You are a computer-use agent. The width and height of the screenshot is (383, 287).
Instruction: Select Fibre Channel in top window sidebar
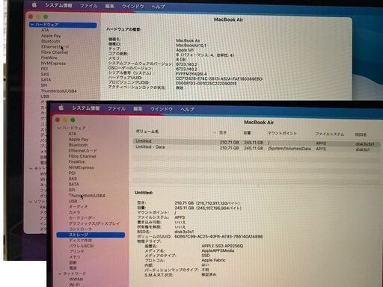55,52
